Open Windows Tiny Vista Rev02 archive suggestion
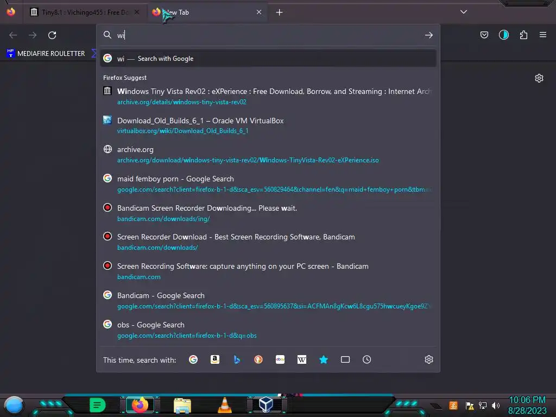Image resolution: width=556 pixels, height=417 pixels. pyautogui.click(x=268, y=97)
